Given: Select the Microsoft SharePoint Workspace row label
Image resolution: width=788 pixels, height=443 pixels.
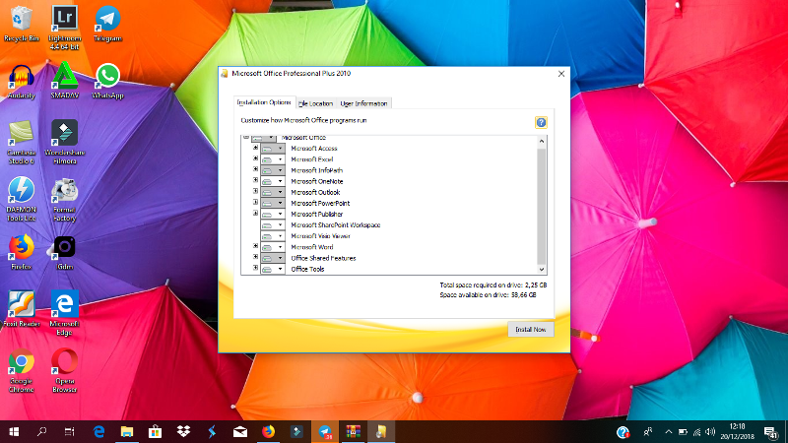Looking at the screenshot, I should pyautogui.click(x=336, y=225).
